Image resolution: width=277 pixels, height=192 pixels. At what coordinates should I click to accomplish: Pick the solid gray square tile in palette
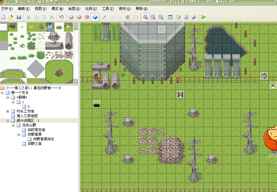pos(4,45)
